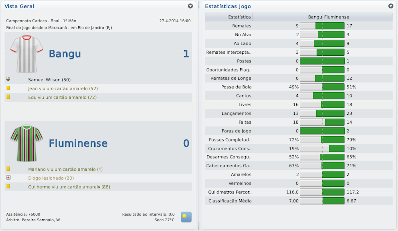Open the large Bangu team name link
Image resolution: width=398 pixels, height=231 pixels.
click(65, 54)
